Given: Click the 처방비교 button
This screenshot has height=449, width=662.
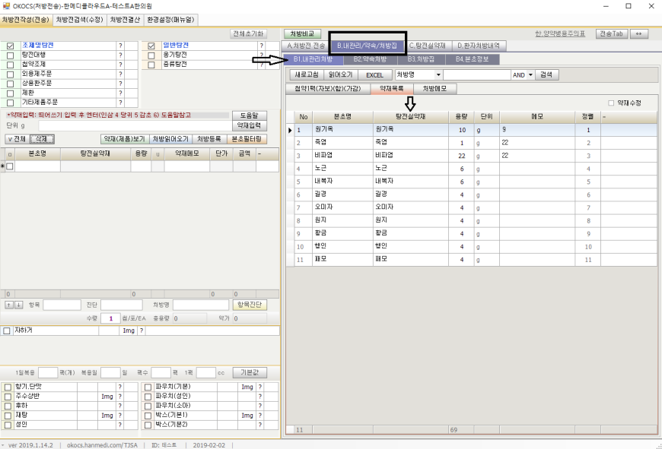Looking at the screenshot, I should pyautogui.click(x=302, y=33).
